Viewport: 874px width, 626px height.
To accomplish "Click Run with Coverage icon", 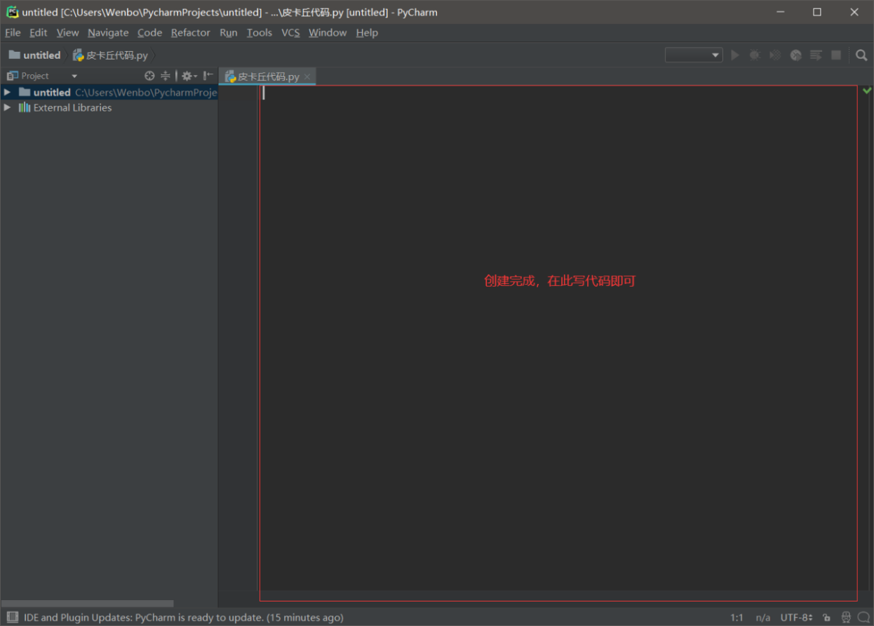I will click(775, 55).
